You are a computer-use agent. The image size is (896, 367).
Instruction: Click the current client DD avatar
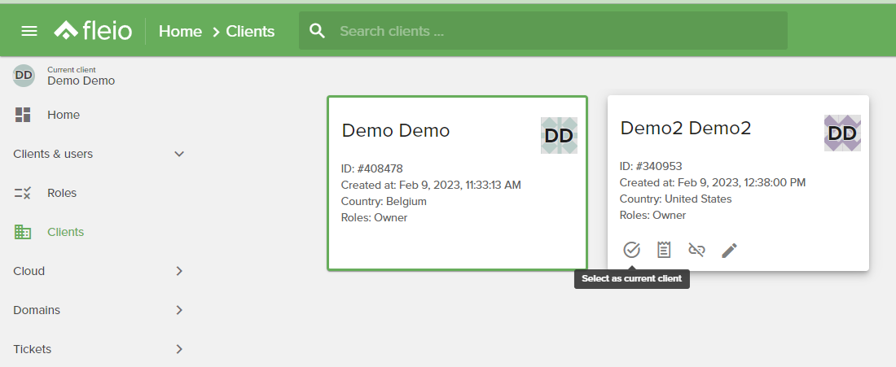coord(24,76)
